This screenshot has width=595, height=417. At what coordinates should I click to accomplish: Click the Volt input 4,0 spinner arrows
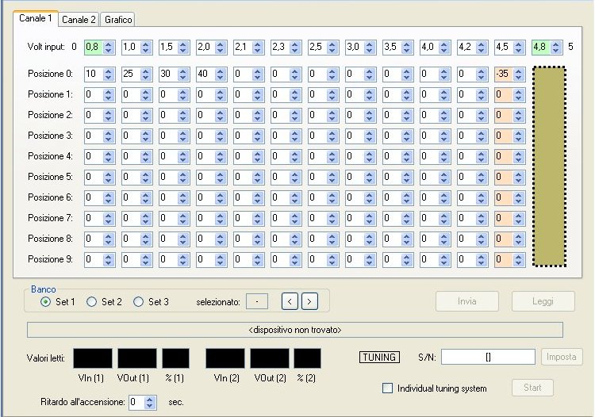[x=444, y=47]
